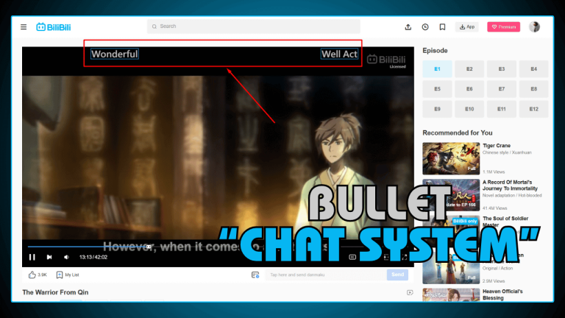Screen dimensions: 565x318
Task: Open the user profile avatar
Action: point(534,27)
